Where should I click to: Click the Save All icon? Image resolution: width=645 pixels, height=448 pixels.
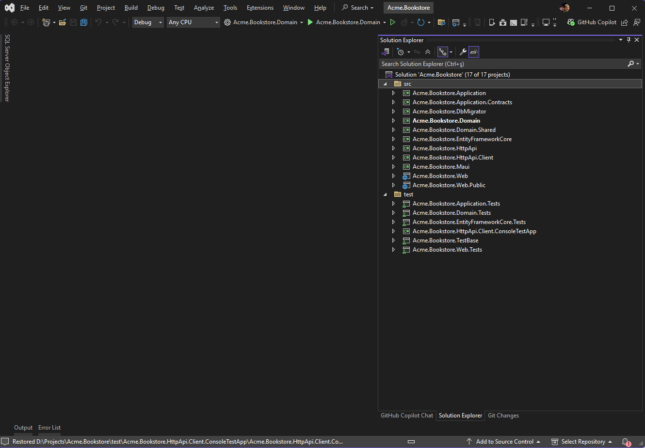click(84, 22)
